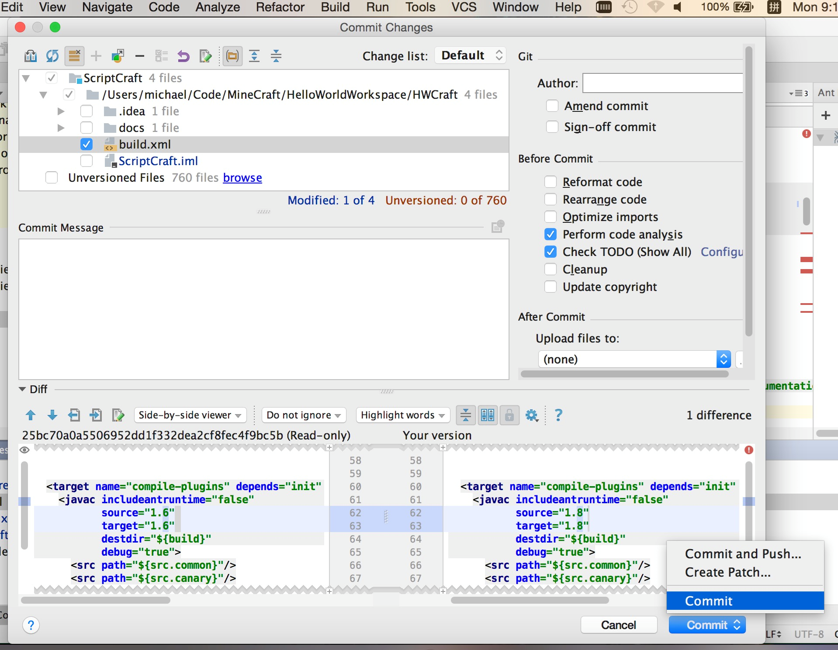Click the dialog help button at bottom left
Image resolution: width=838 pixels, height=650 pixels.
[31, 626]
